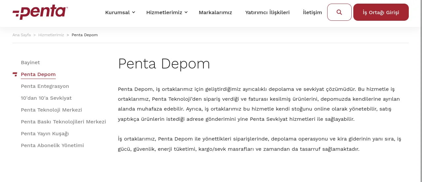Open Penta Entegrasyon sidebar link
The height and width of the screenshot is (182, 422).
coord(45,86)
